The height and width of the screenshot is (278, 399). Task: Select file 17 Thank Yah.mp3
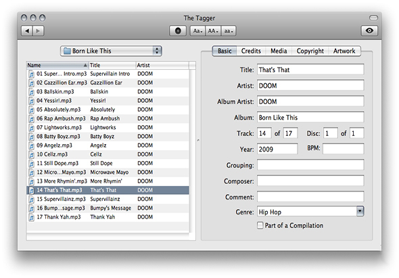pos(108,217)
